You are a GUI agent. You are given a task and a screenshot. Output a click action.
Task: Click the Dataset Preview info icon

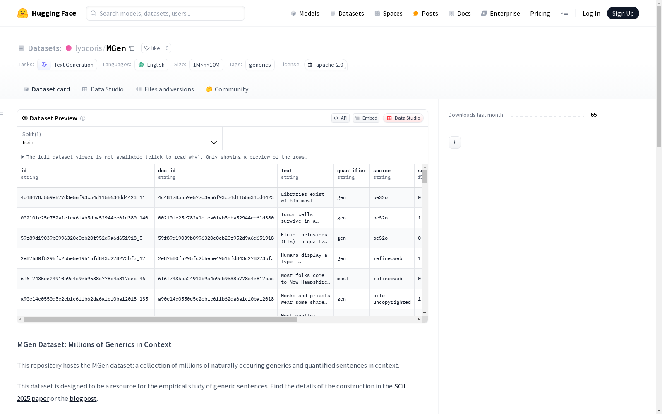tap(83, 118)
